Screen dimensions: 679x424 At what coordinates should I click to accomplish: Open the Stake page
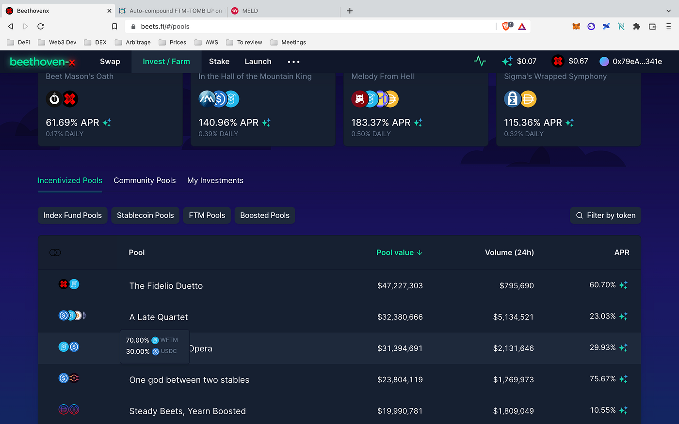coord(219,62)
